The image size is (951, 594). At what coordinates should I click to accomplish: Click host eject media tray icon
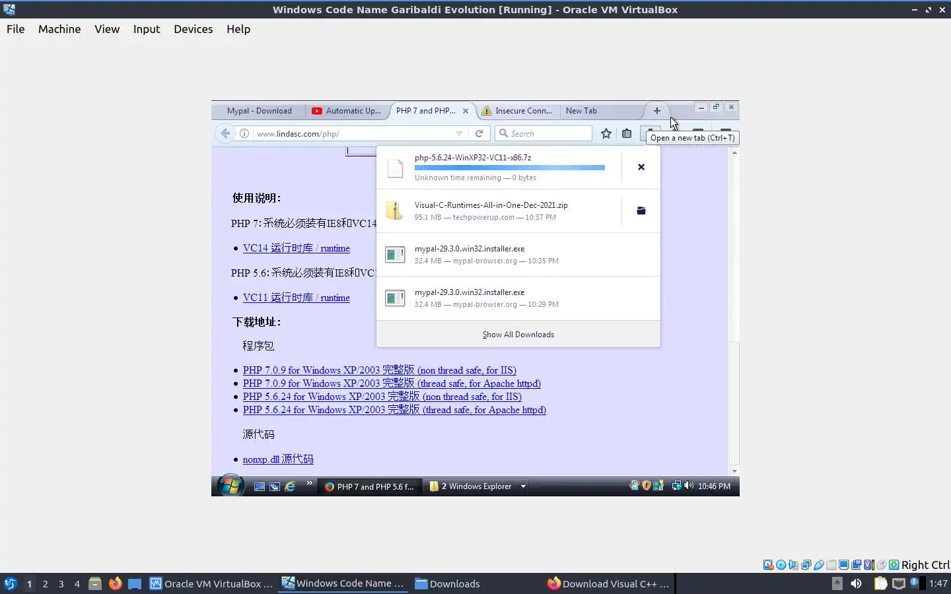(x=837, y=583)
